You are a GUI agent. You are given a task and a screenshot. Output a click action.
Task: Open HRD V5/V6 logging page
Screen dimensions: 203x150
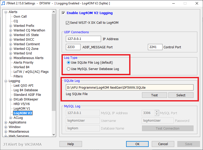click(x=22, y=104)
